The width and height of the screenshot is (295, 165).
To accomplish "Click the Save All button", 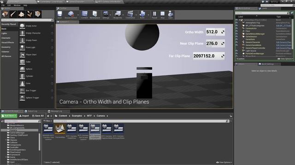I will [x=38, y=116].
